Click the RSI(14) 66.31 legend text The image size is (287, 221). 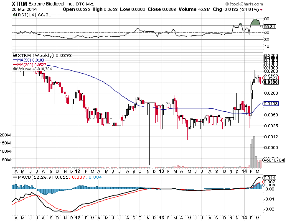click(34, 15)
